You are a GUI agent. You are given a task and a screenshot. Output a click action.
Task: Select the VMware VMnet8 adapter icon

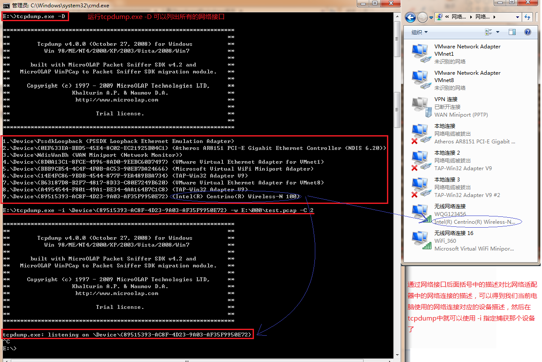[x=422, y=80]
